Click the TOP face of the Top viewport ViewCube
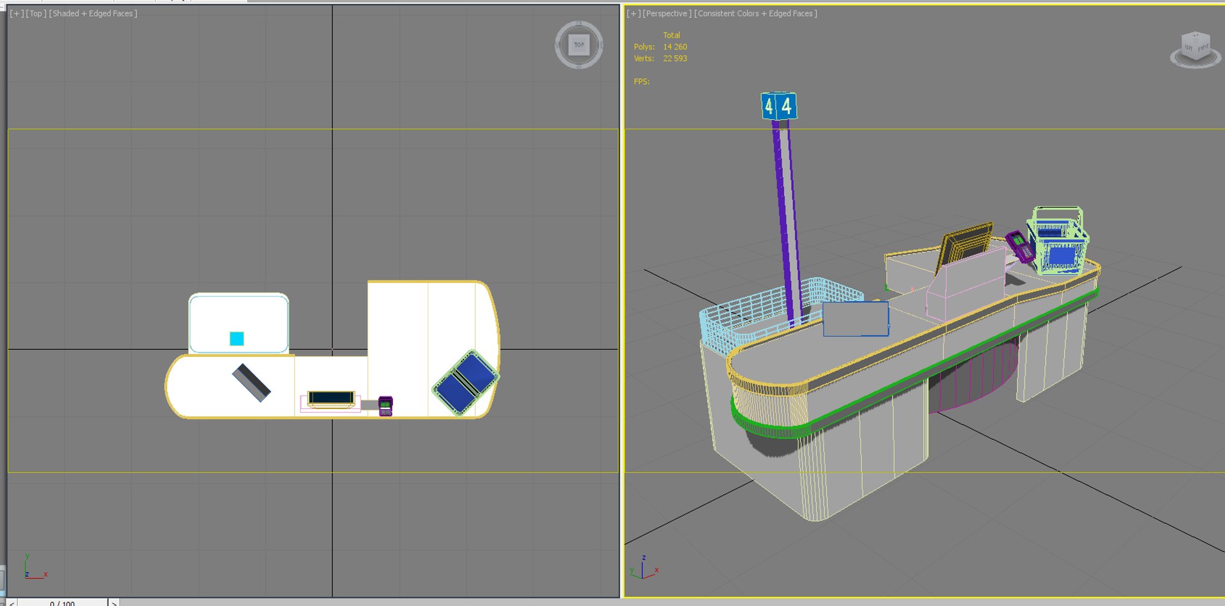Screen dimensions: 1225x606 click(x=579, y=45)
